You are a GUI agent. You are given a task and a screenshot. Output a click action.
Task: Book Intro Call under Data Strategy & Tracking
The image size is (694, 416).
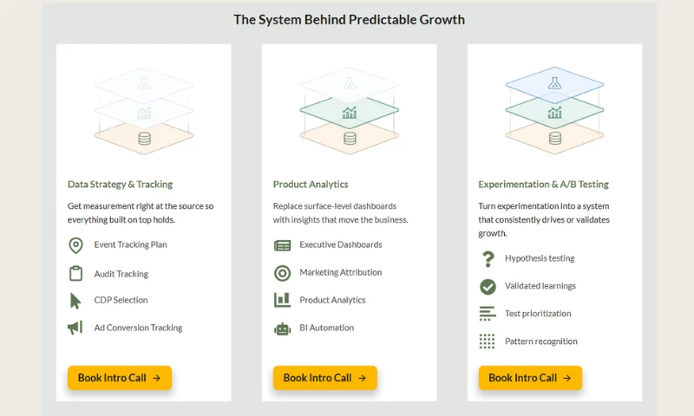pyautogui.click(x=120, y=378)
